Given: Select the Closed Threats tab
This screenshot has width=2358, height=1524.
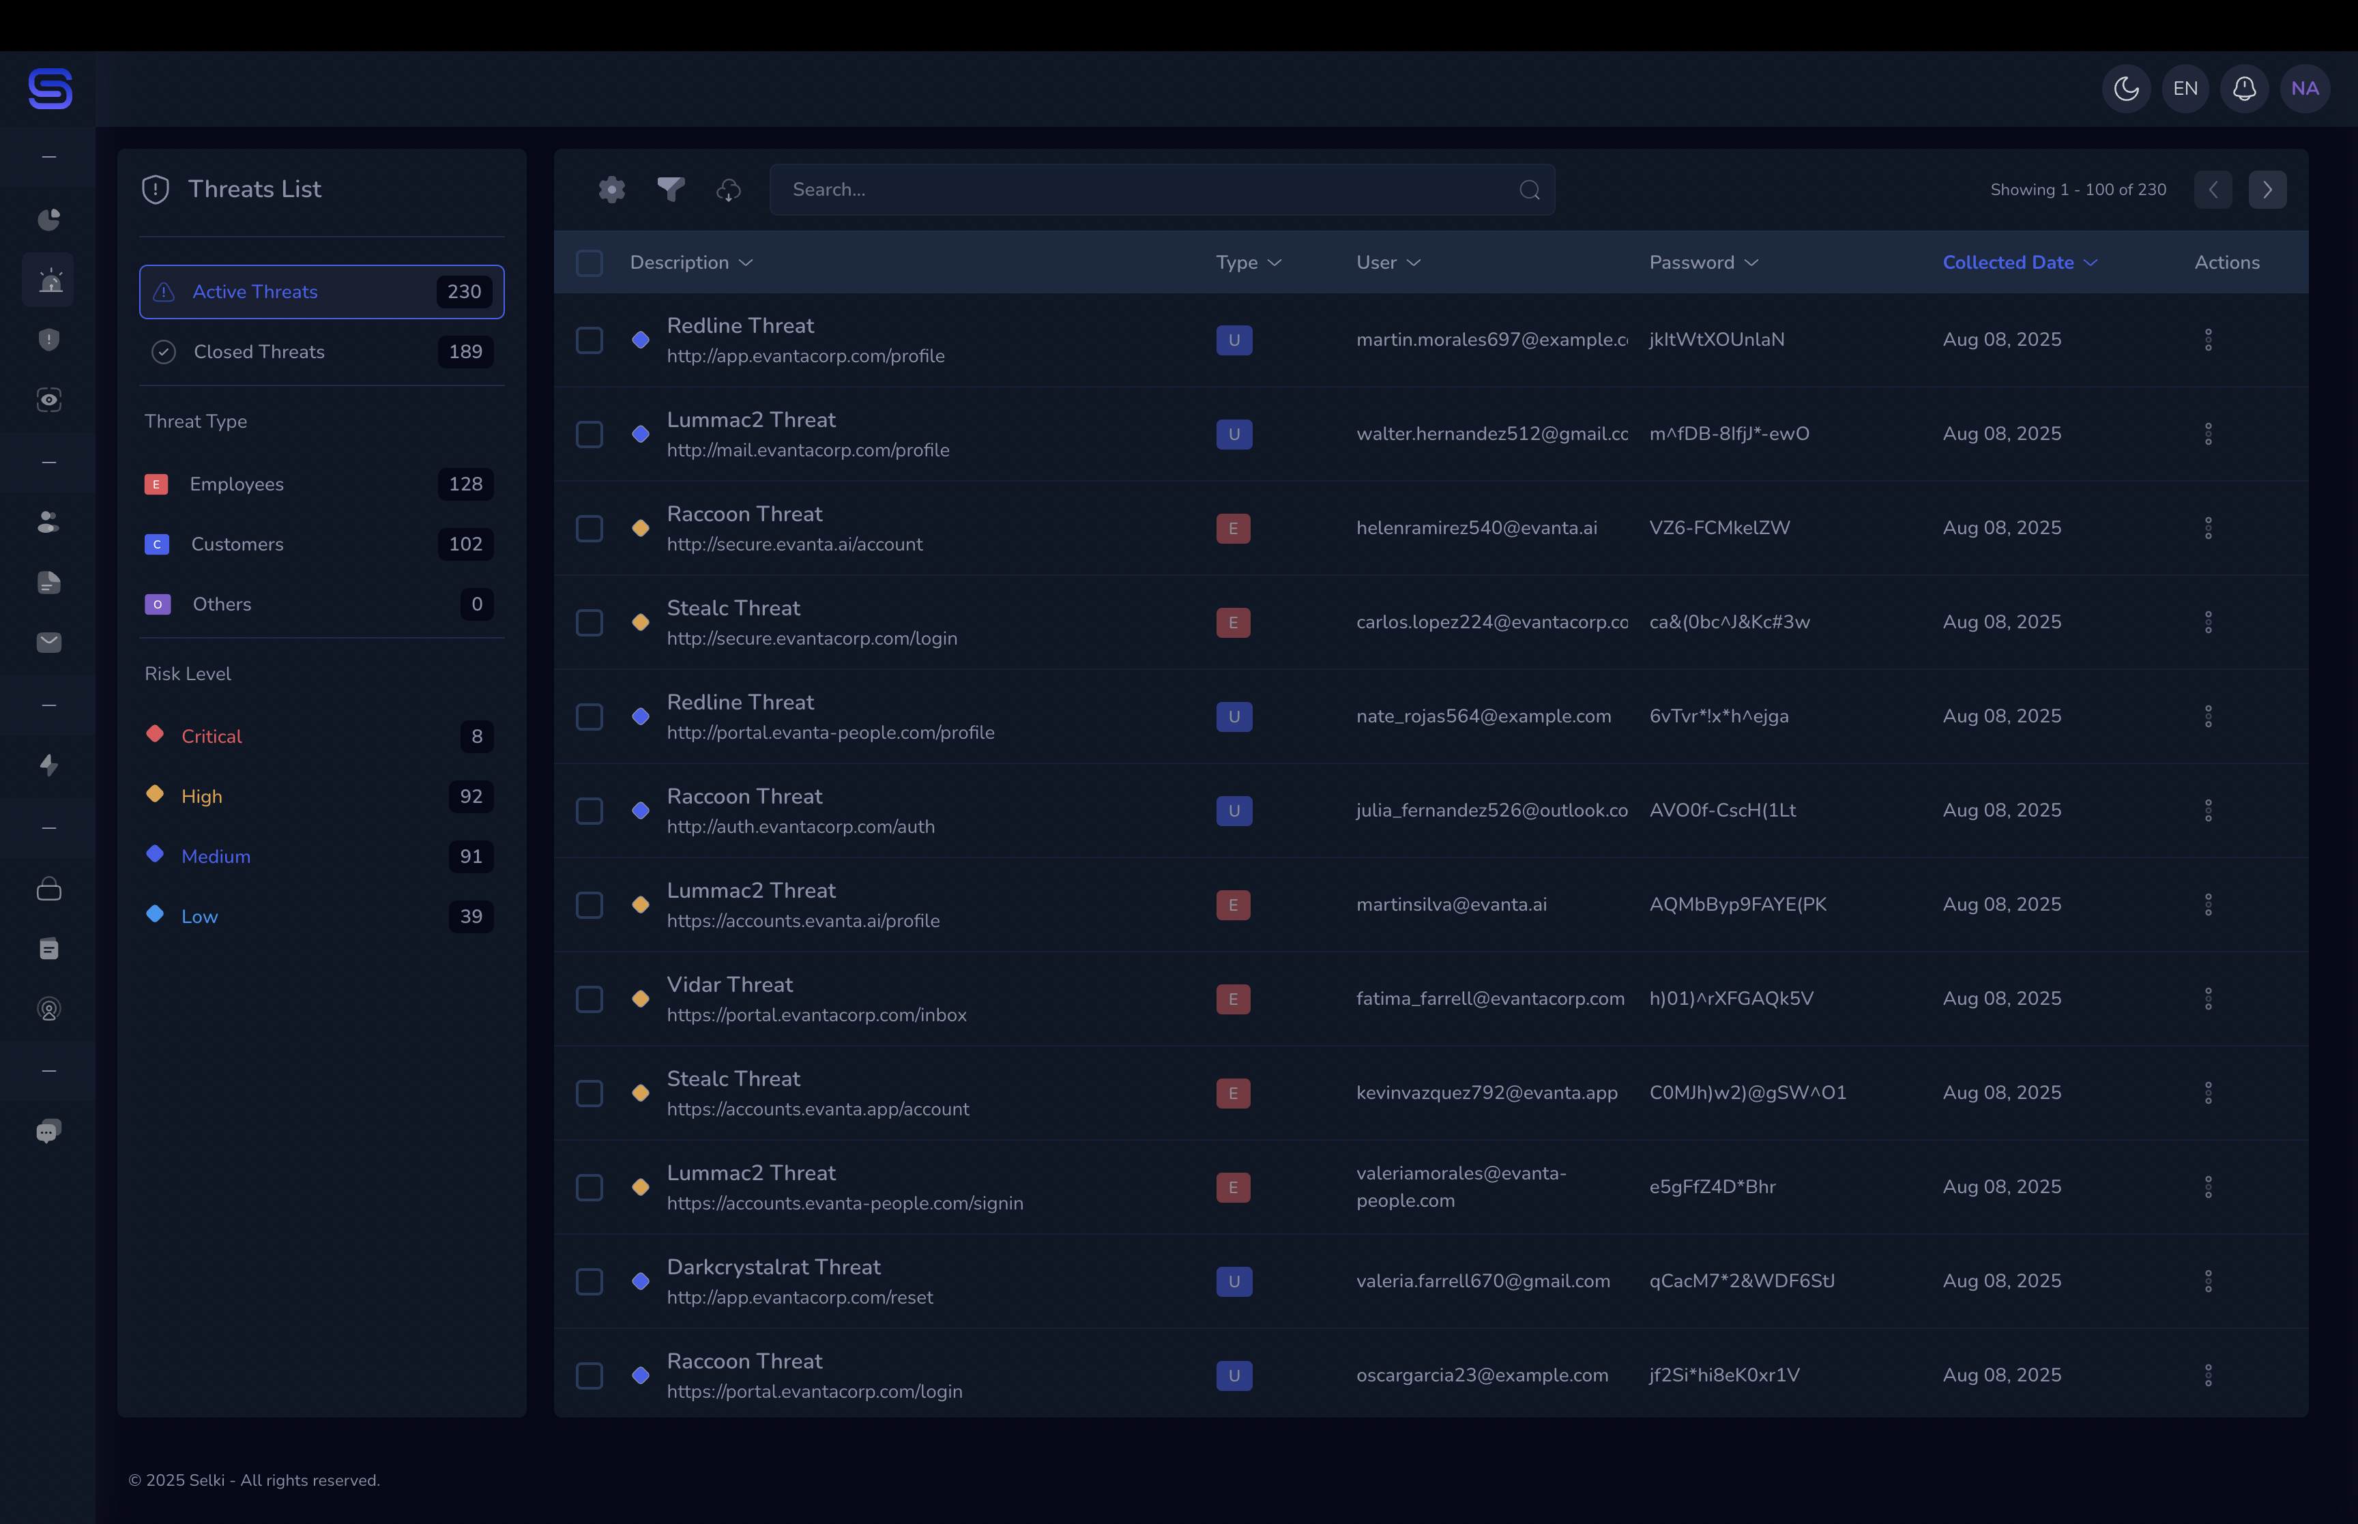Looking at the screenshot, I should click(321, 351).
